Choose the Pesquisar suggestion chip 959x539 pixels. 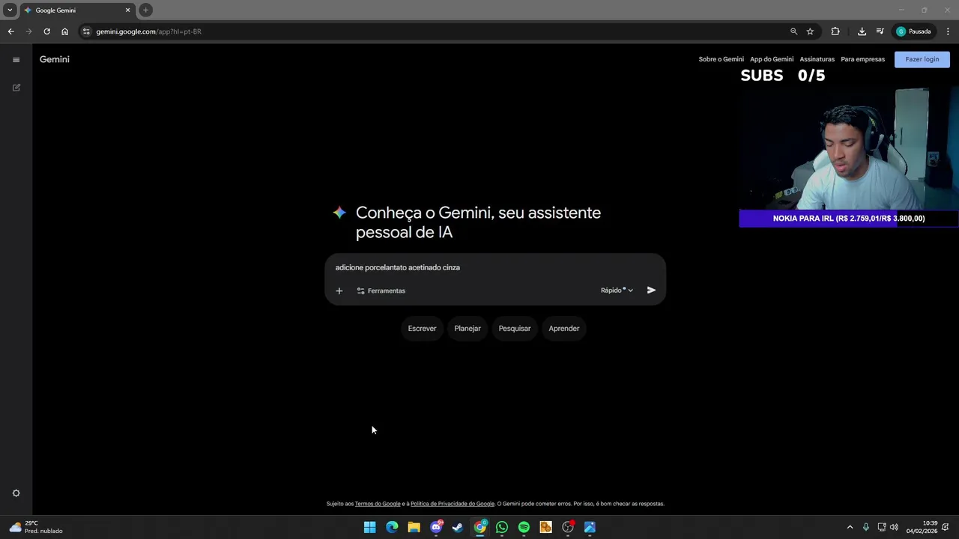pos(515,329)
